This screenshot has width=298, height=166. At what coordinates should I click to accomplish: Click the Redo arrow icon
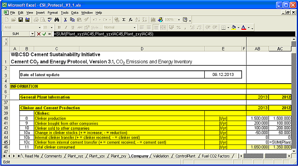pos(105,20)
